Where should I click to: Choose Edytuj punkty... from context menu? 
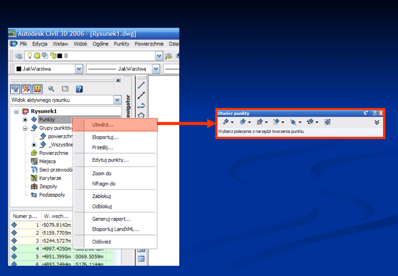click(x=116, y=160)
